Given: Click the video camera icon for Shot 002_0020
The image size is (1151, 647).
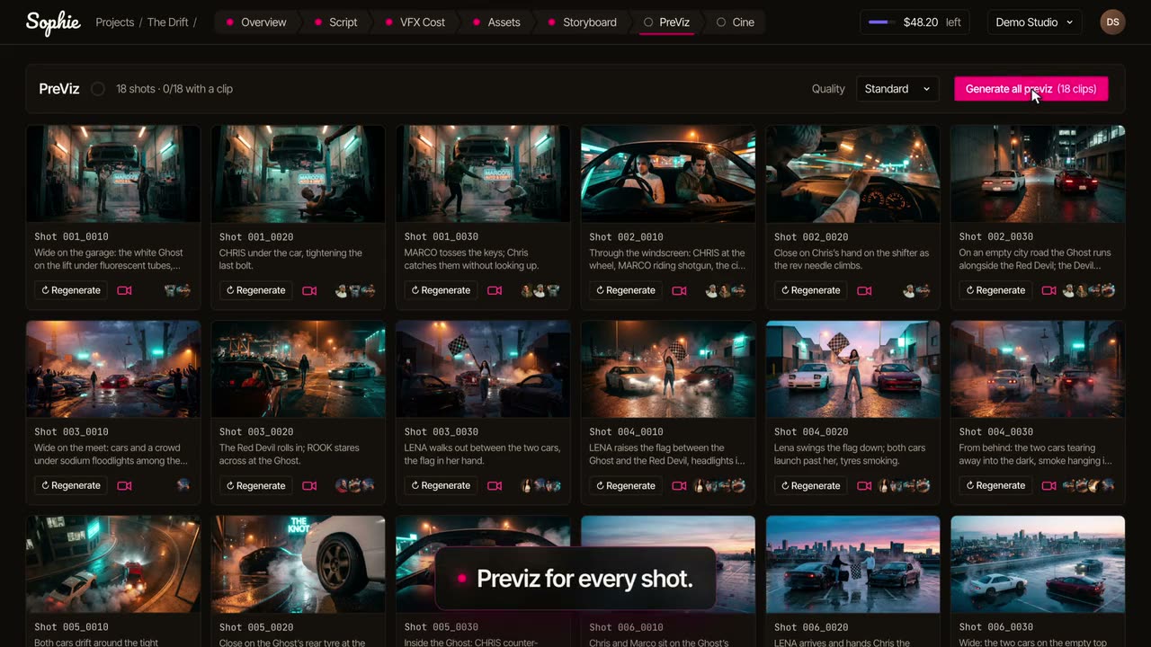Looking at the screenshot, I should click(864, 290).
